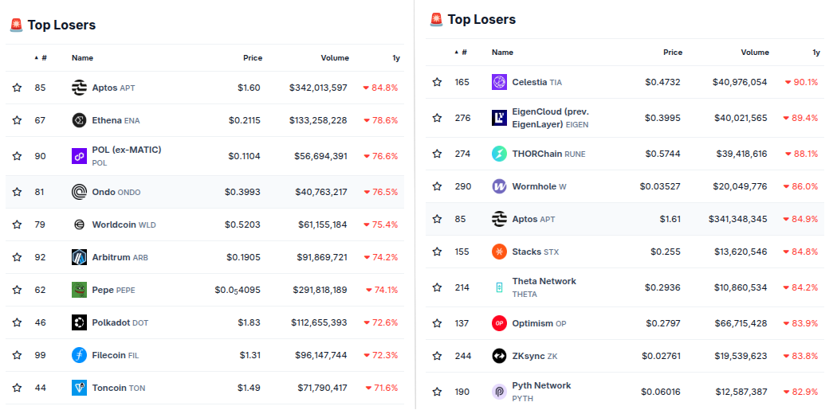
Task: Toggle favorite star for Celestia
Action: [437, 82]
